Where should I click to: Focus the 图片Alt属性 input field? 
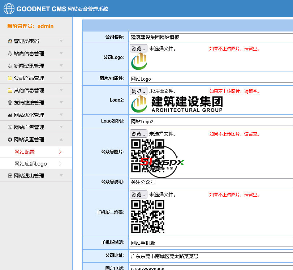click(x=211, y=79)
